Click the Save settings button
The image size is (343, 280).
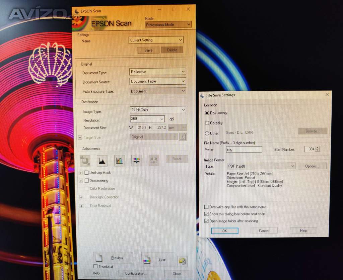click(148, 50)
